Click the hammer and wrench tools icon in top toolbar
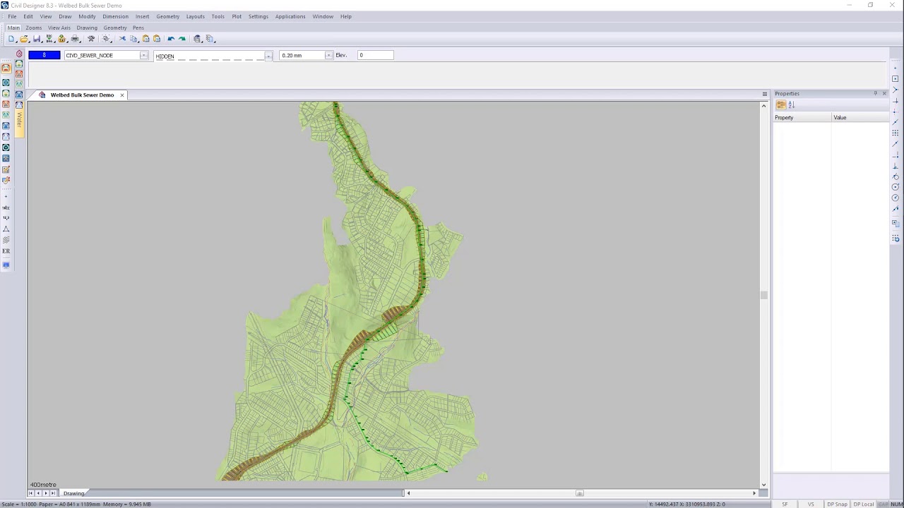Image resolution: width=904 pixels, height=508 pixels. pyautogui.click(x=91, y=39)
